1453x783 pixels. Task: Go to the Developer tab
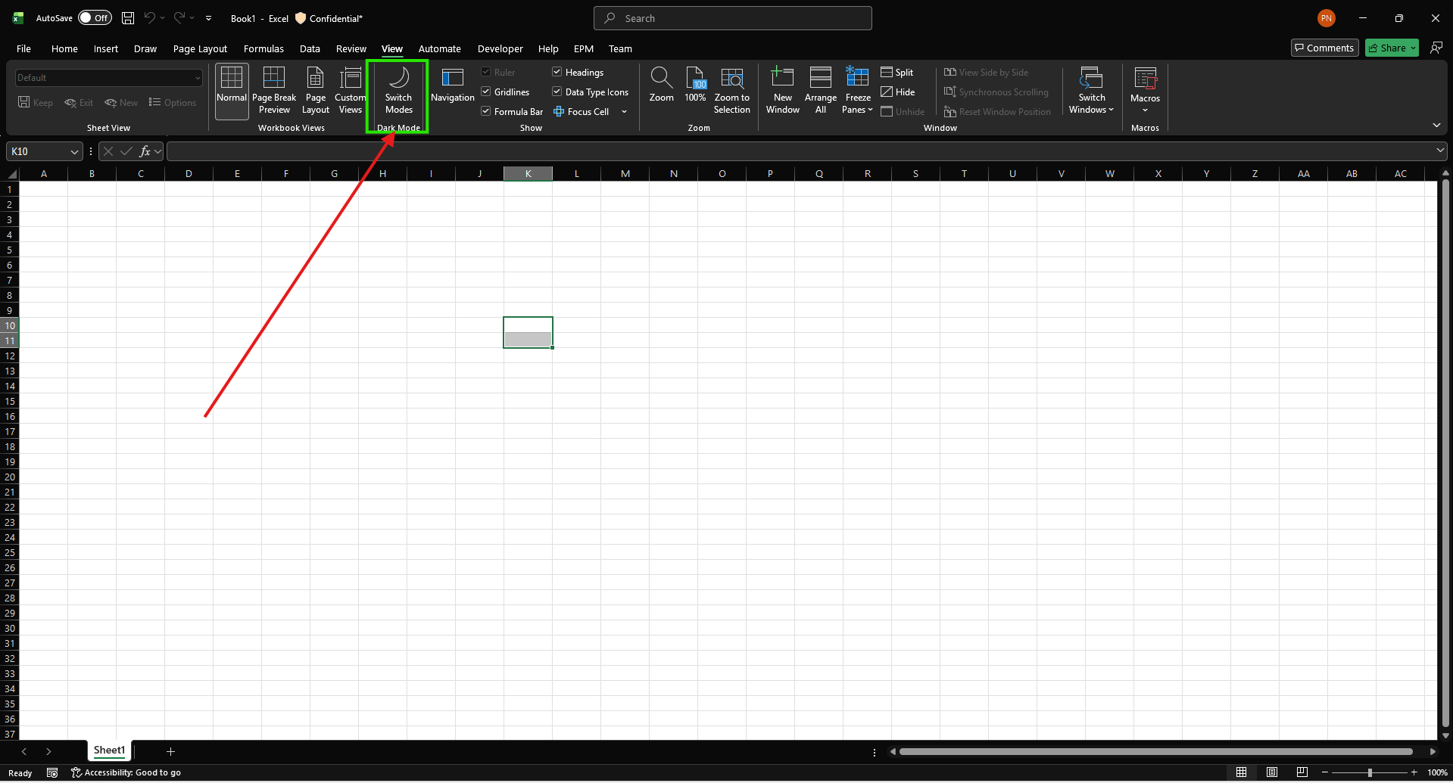point(500,48)
